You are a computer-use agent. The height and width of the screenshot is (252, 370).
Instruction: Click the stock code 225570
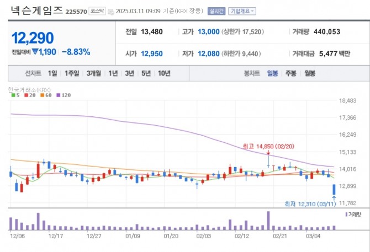(x=76, y=12)
